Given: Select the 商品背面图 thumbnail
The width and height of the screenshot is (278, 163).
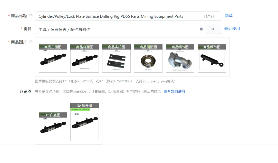Looking at the screenshot, I should click(x=84, y=59).
